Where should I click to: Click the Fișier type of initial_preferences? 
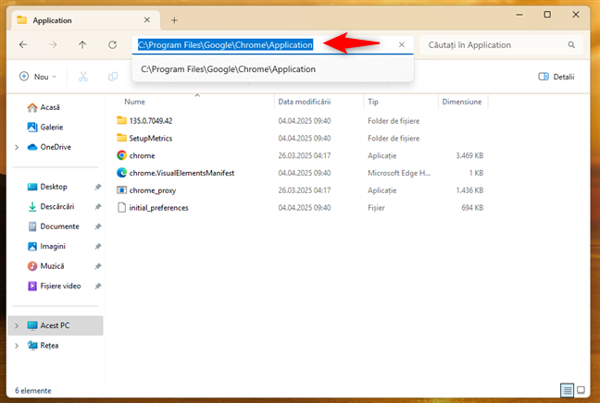376,208
